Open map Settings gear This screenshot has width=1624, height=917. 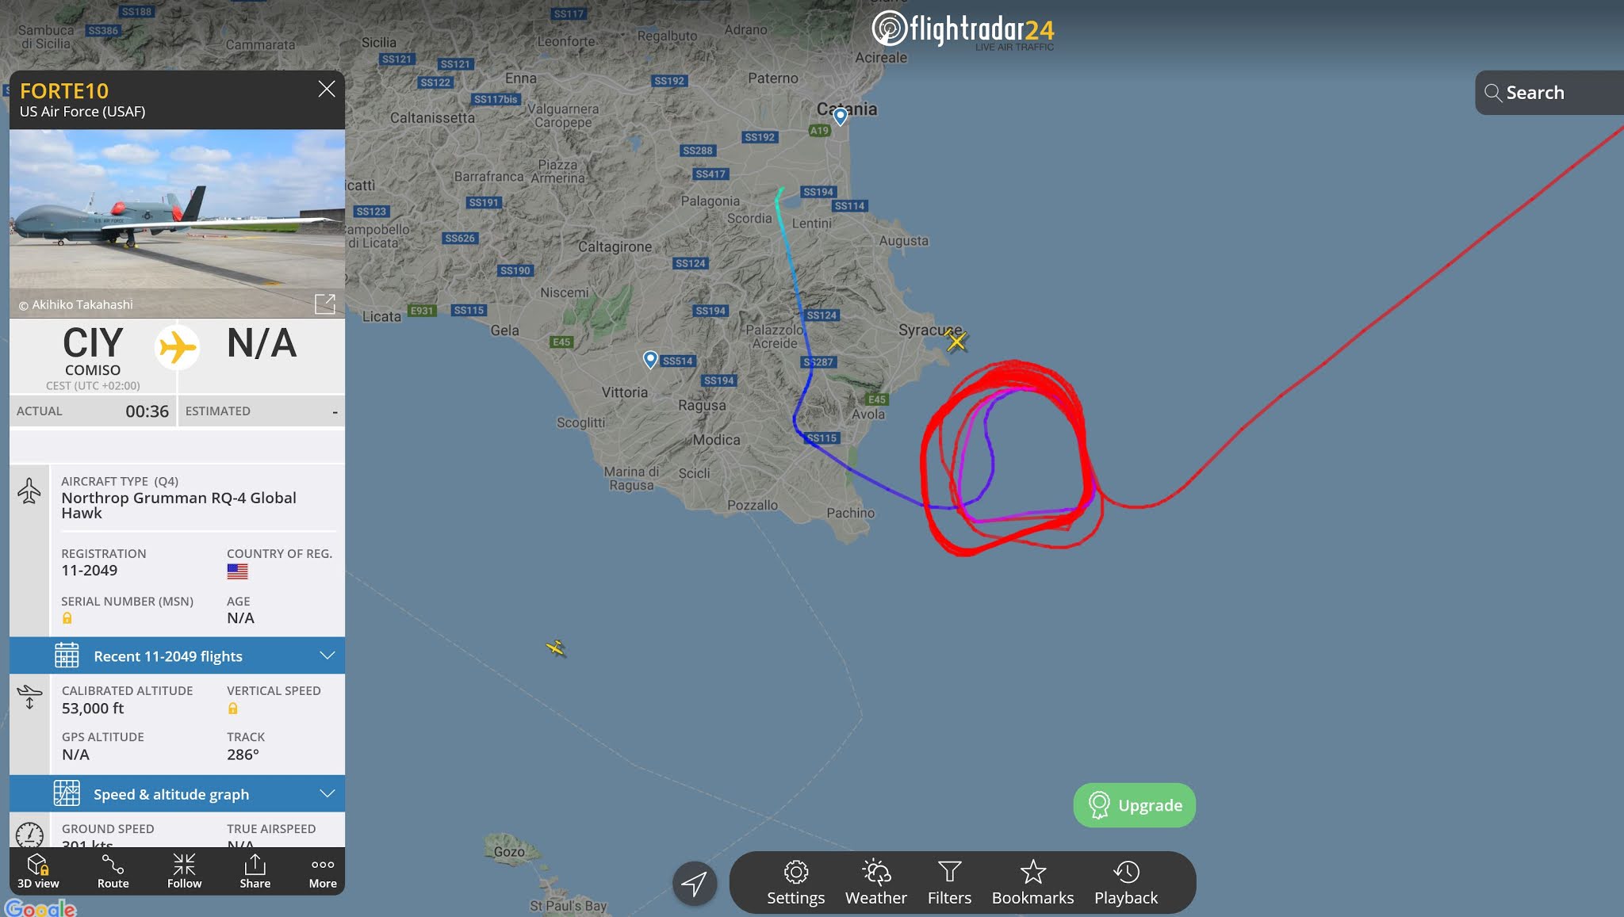795,883
